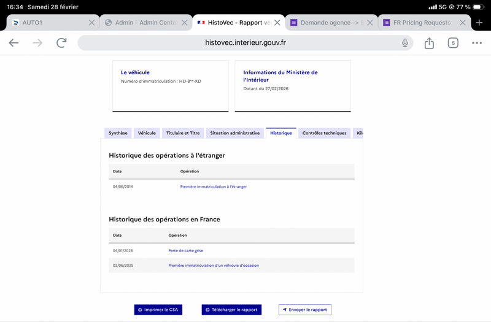Click Télécharger le rapport button
Image resolution: width=491 pixels, height=322 pixels.
[x=231, y=310]
